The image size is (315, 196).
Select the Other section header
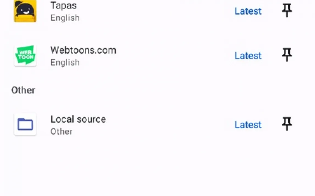pyautogui.click(x=23, y=90)
